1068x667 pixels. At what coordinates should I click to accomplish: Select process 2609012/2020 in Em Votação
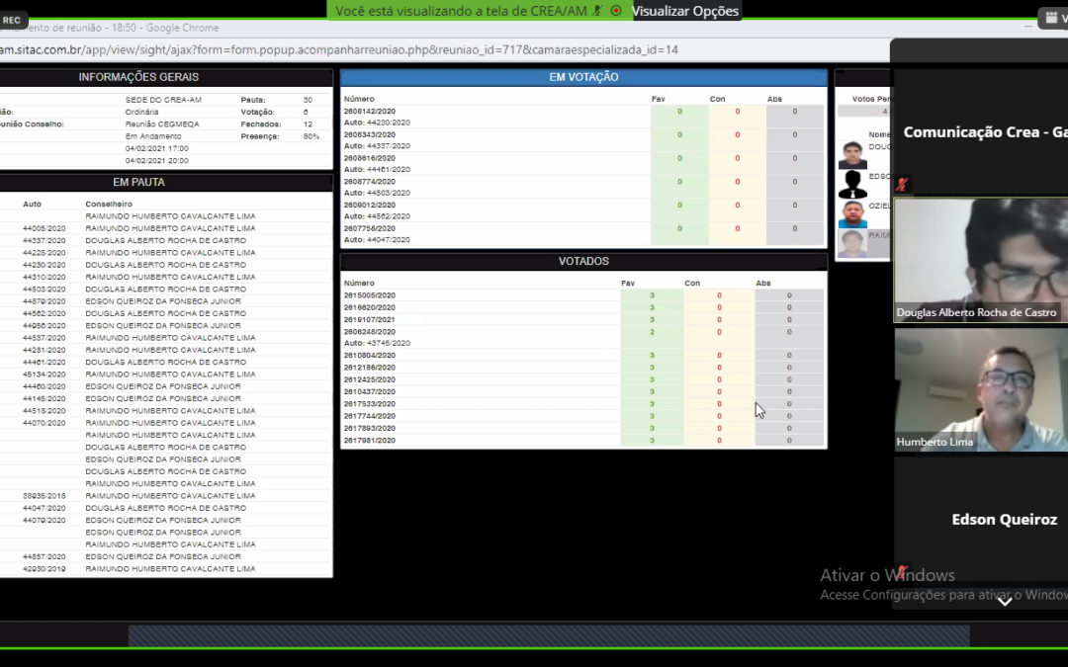pos(369,205)
